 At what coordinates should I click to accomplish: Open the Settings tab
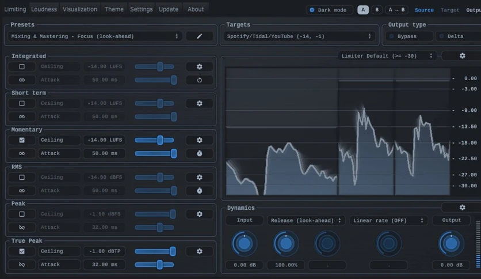point(141,9)
